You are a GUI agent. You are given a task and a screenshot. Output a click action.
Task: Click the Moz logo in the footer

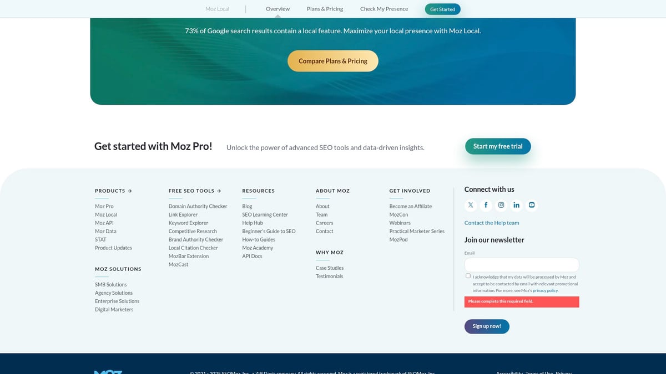coord(109,372)
